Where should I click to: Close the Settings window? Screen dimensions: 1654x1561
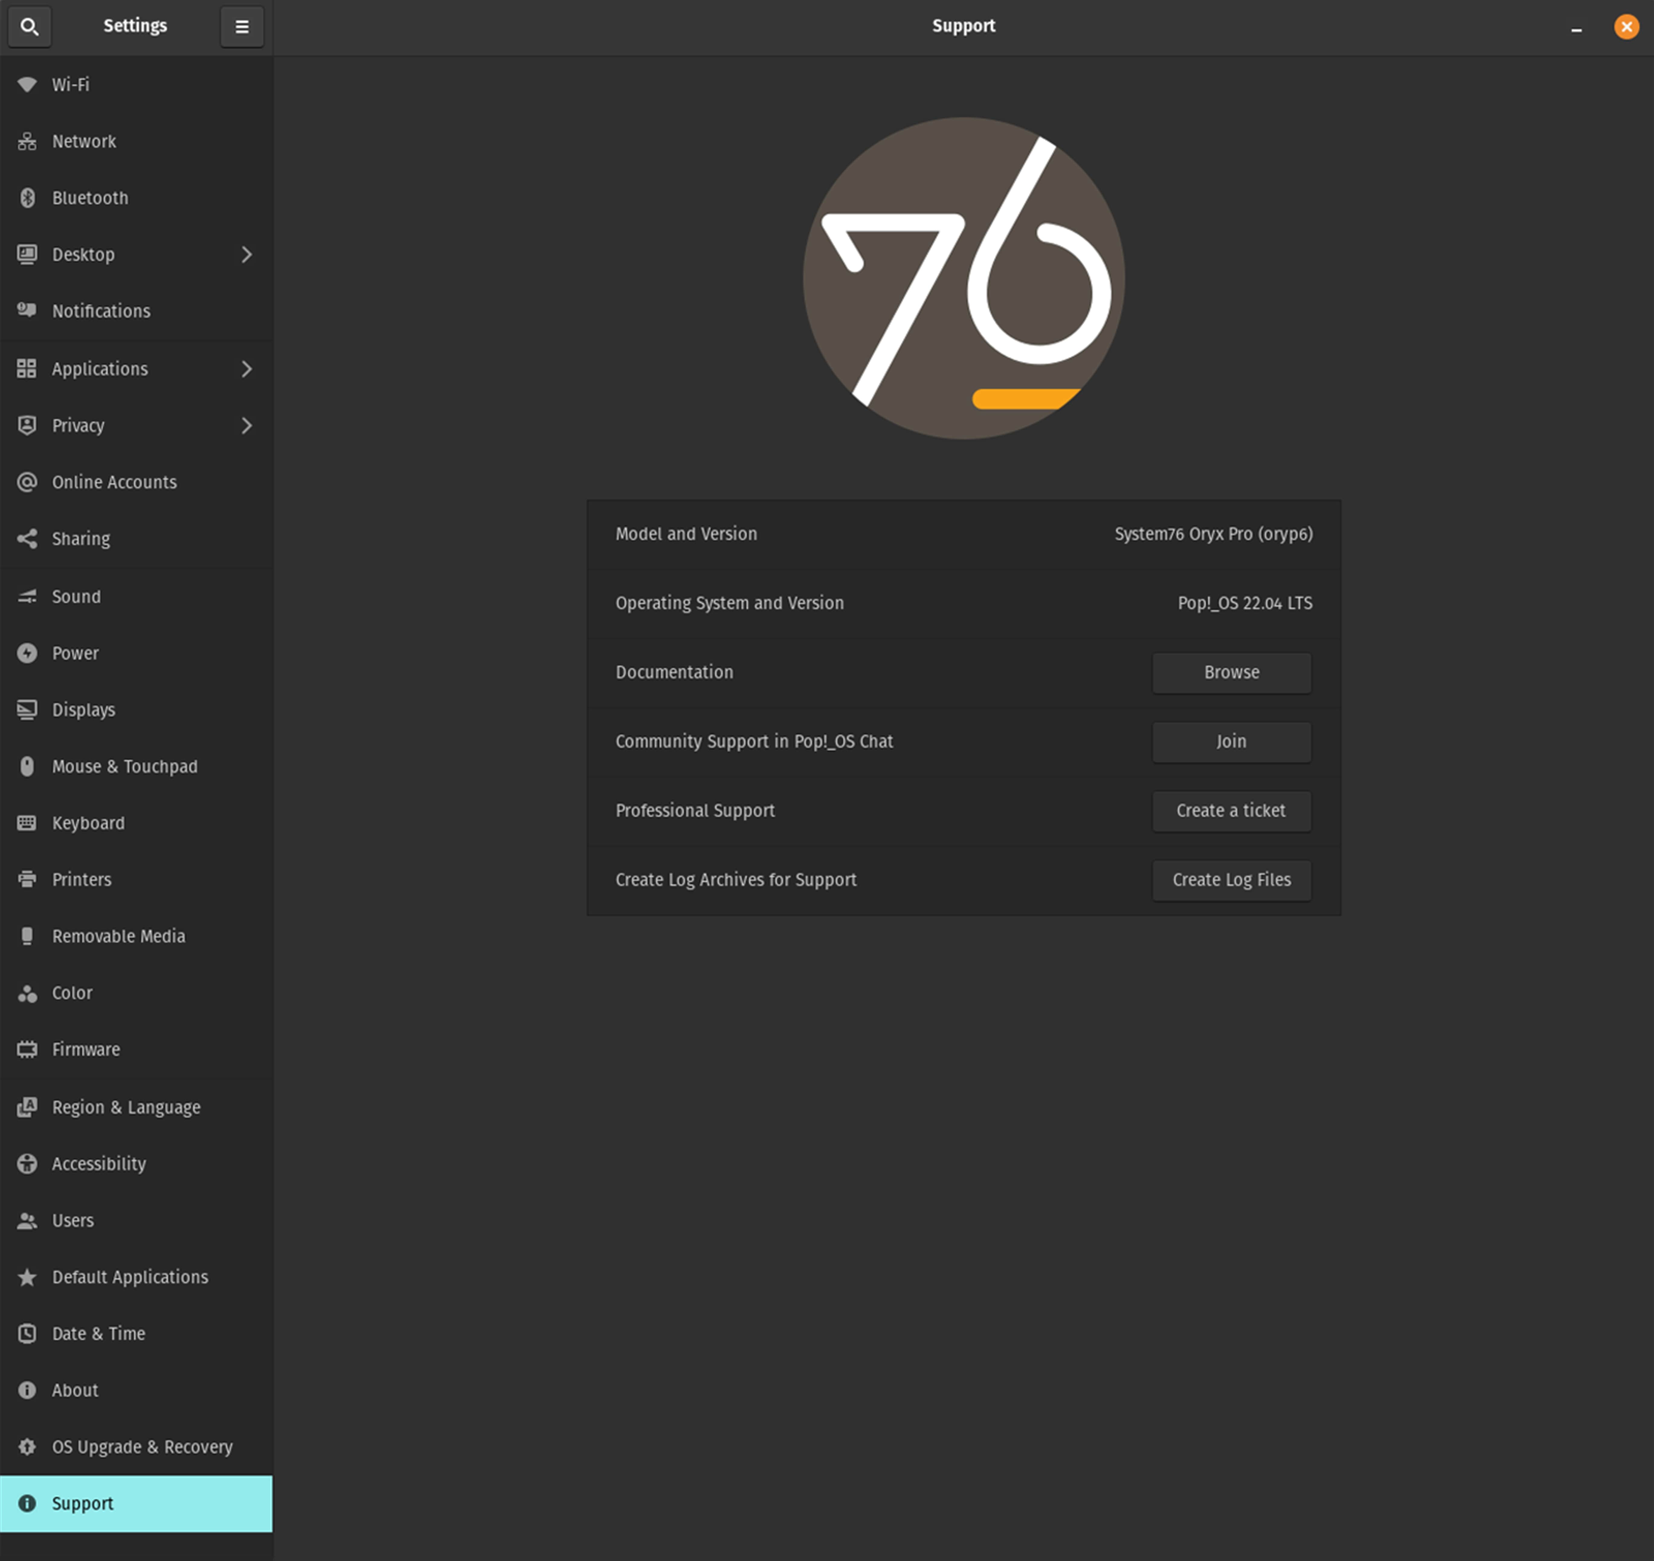tap(1627, 27)
